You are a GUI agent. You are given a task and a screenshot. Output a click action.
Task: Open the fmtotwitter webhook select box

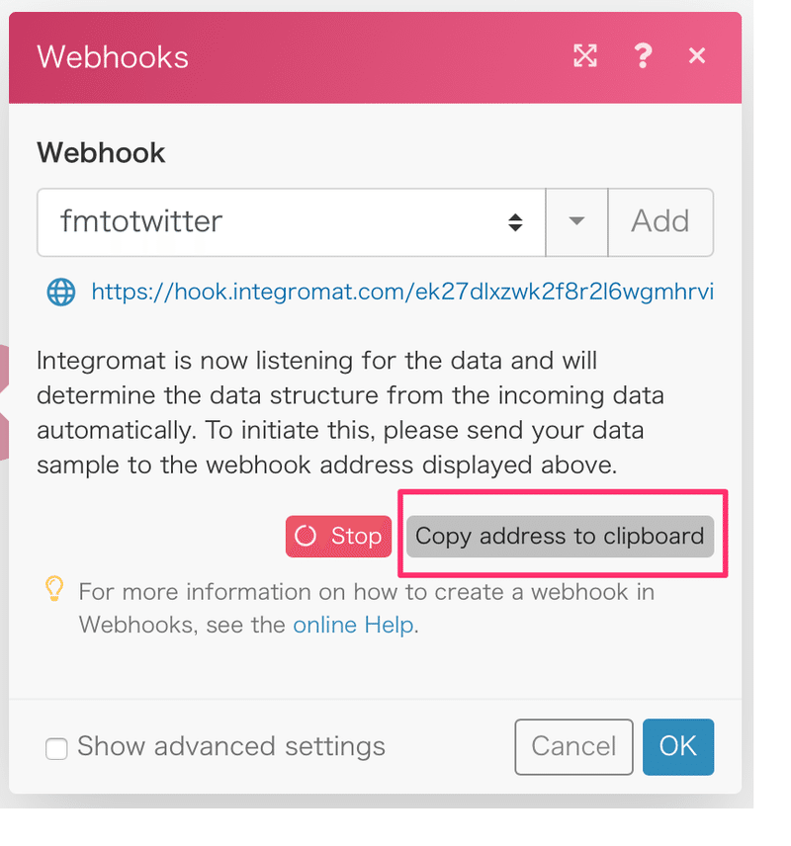(277, 222)
